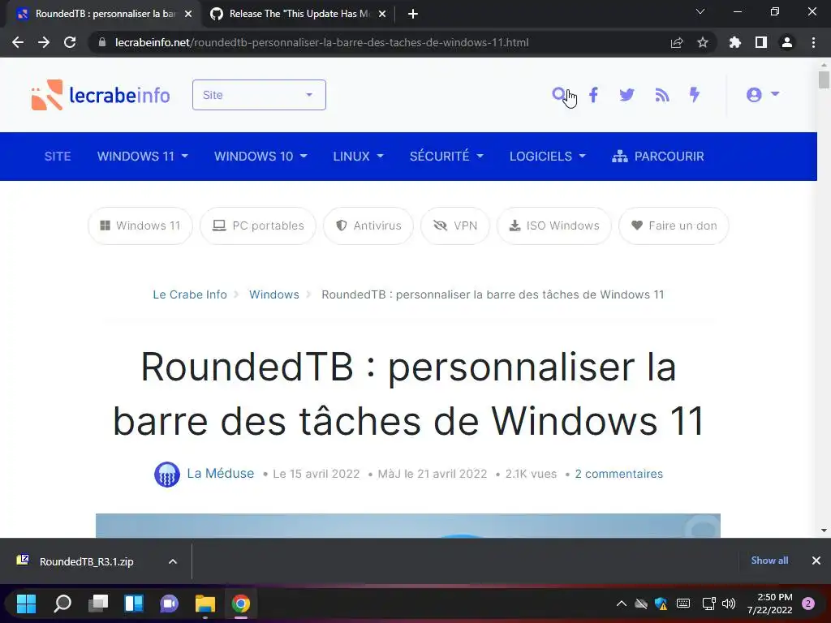Expand the SÉCURITÉ menu

point(446,157)
